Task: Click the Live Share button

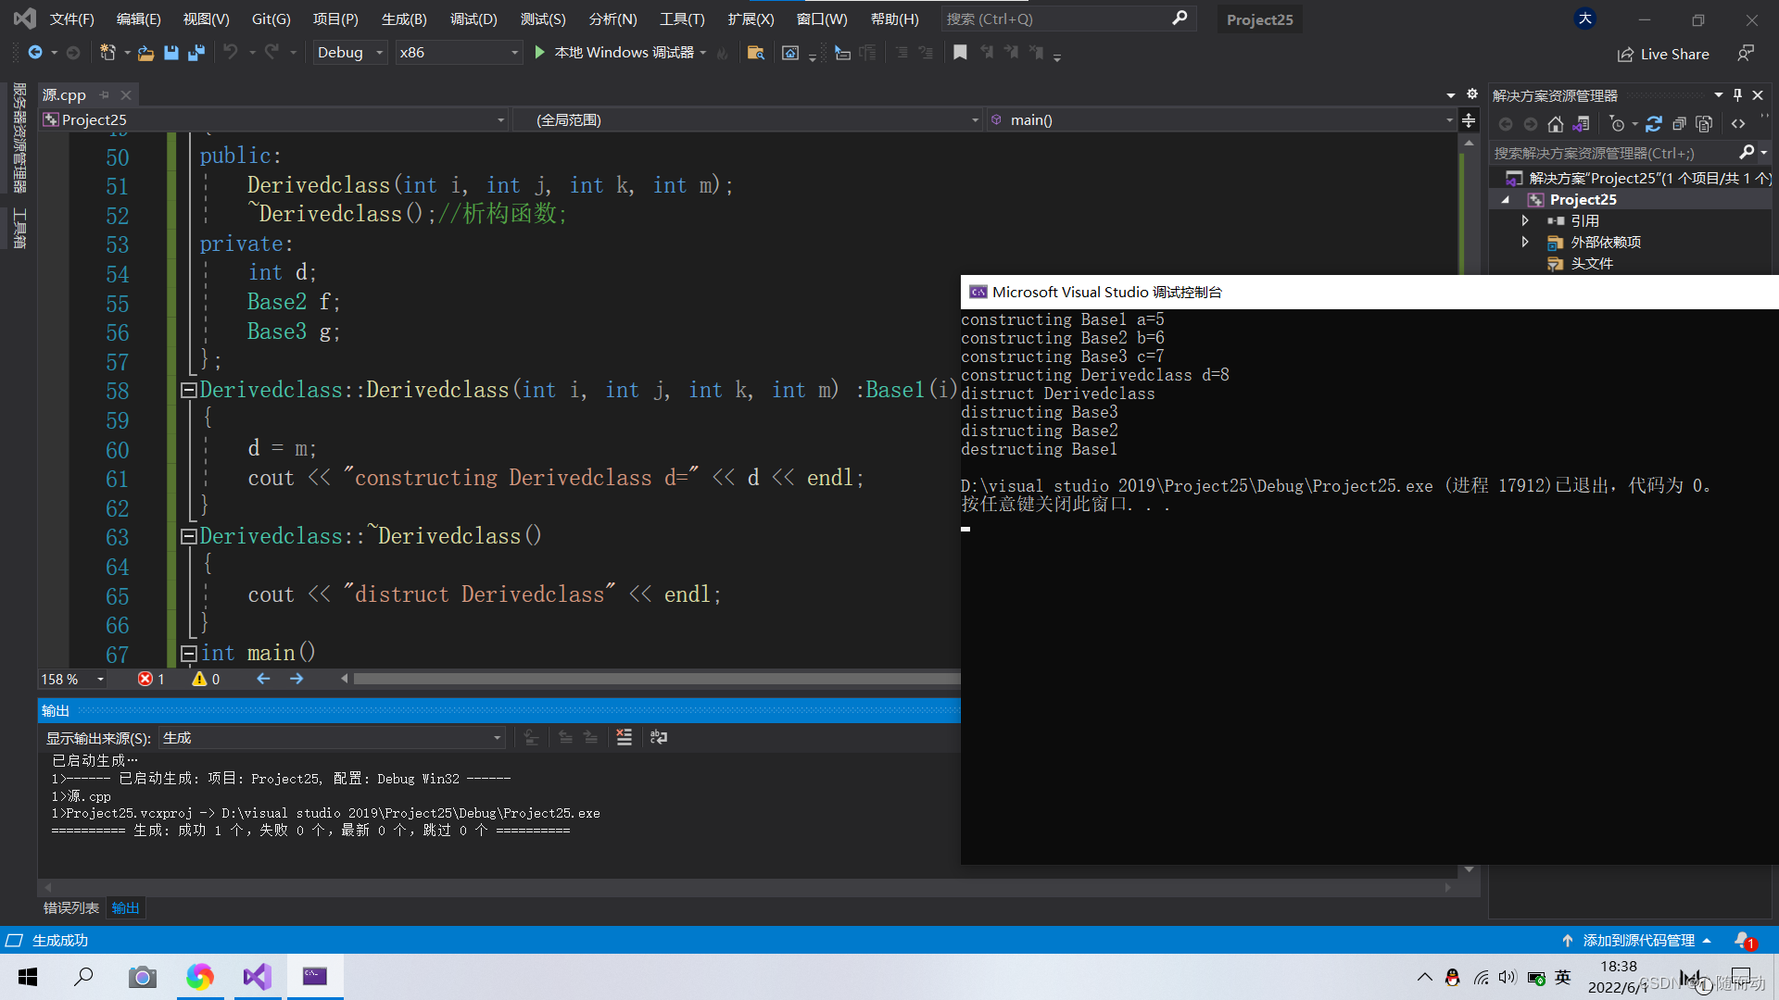Action: 1663,54
